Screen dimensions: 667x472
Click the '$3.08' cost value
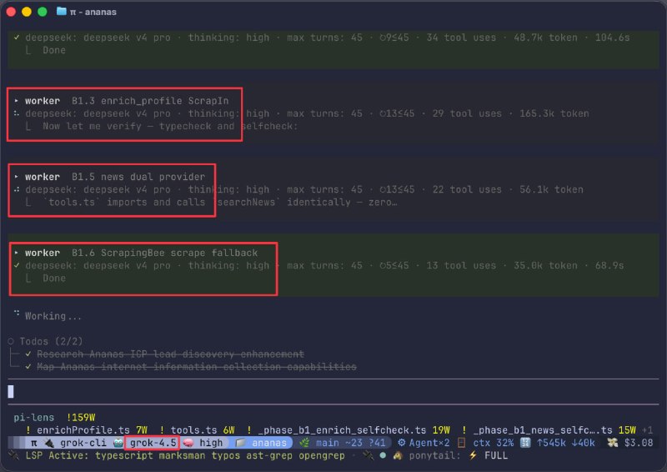click(639, 443)
